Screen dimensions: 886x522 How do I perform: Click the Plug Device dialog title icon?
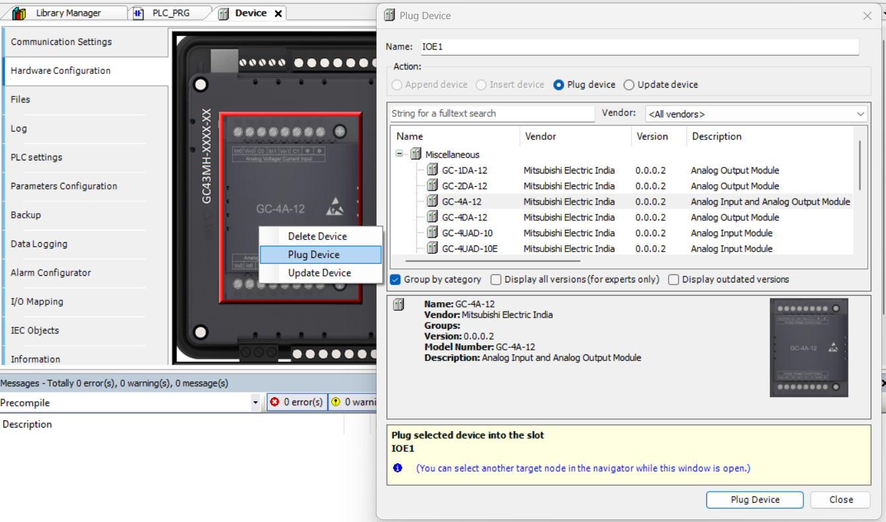pos(389,15)
